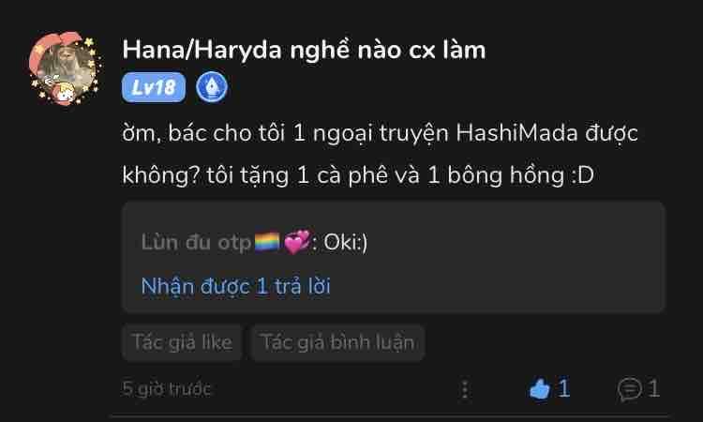Open replies via speech bubble icon
The image size is (703, 422).
pyautogui.click(x=630, y=389)
